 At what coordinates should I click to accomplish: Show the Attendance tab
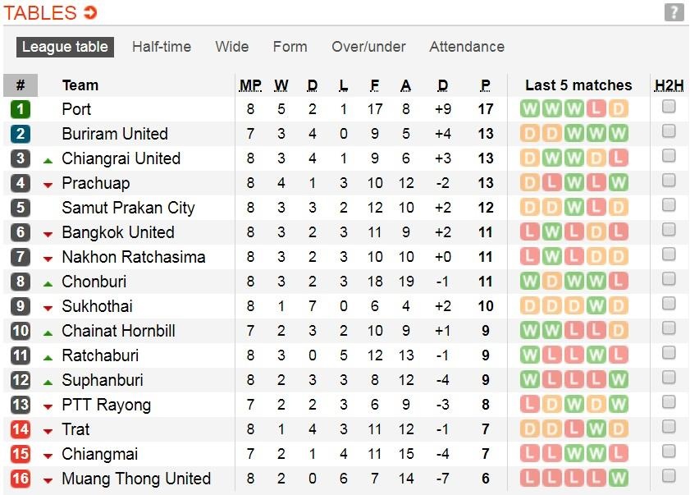point(467,47)
